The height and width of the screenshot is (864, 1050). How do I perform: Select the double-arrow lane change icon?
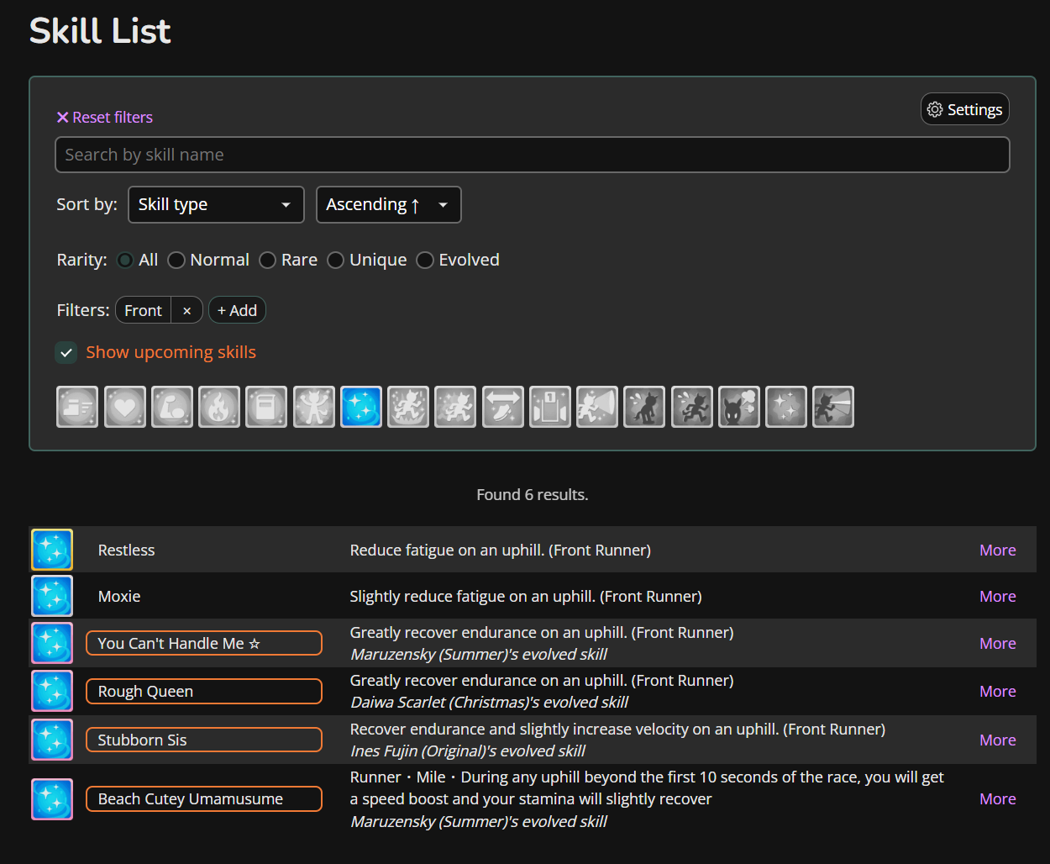[x=503, y=407]
